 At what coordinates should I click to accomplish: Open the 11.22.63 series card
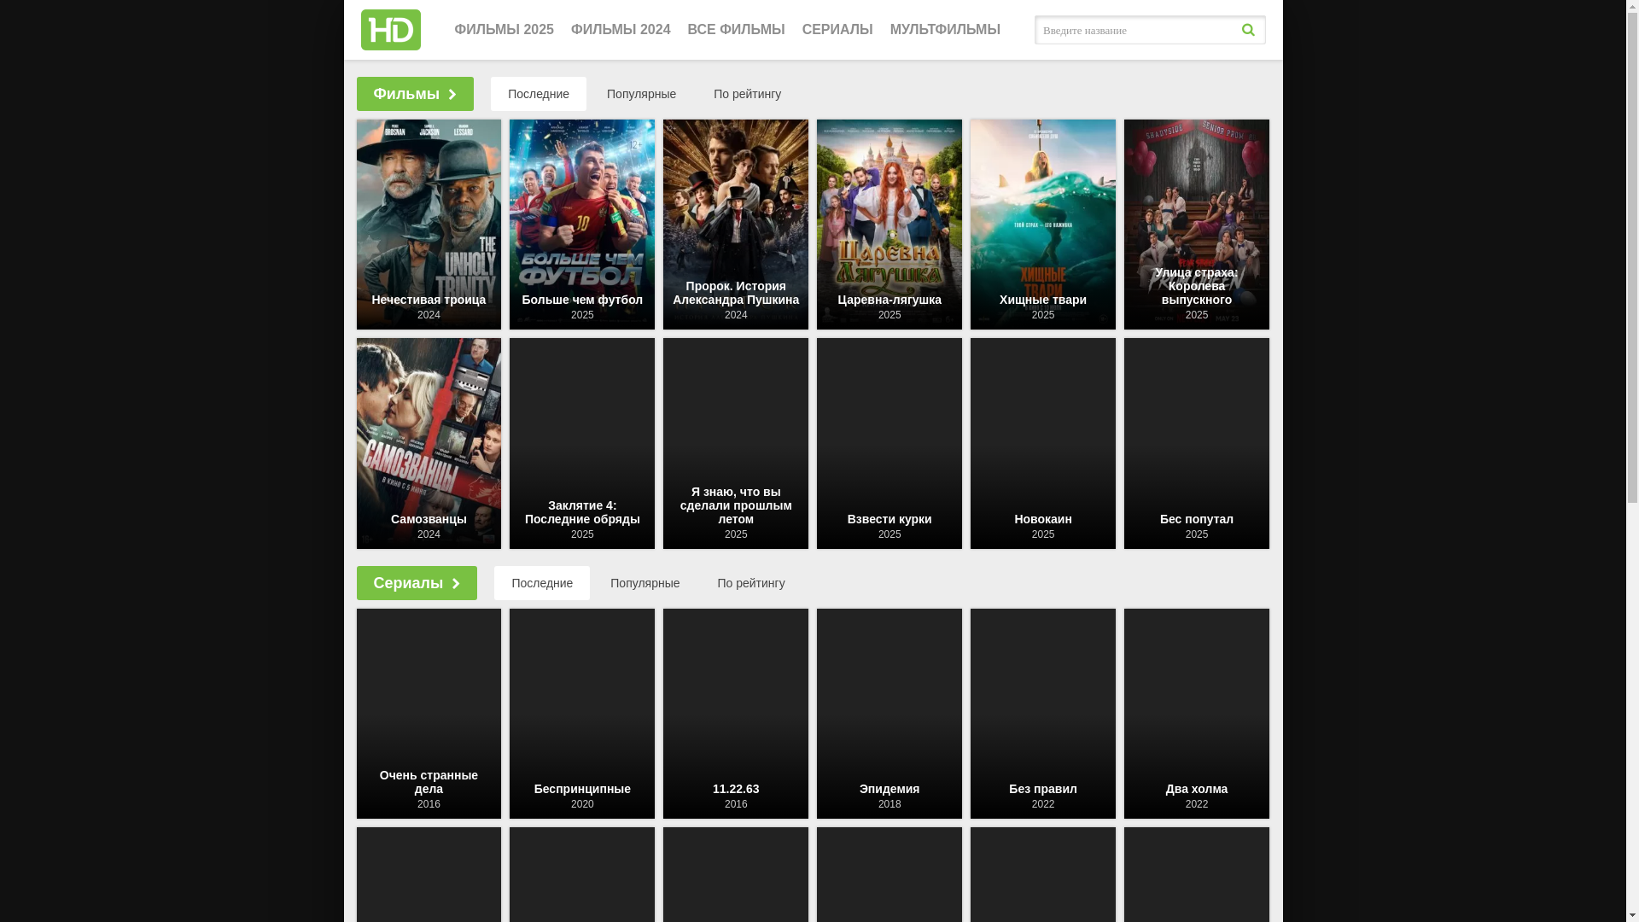click(x=736, y=714)
